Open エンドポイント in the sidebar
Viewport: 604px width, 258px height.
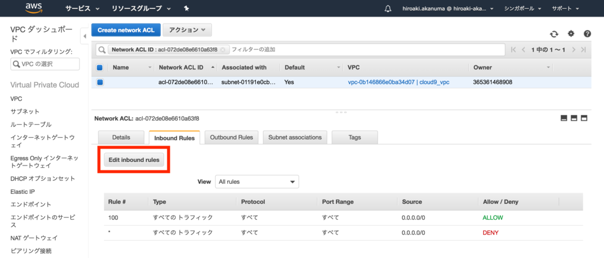coord(31,204)
